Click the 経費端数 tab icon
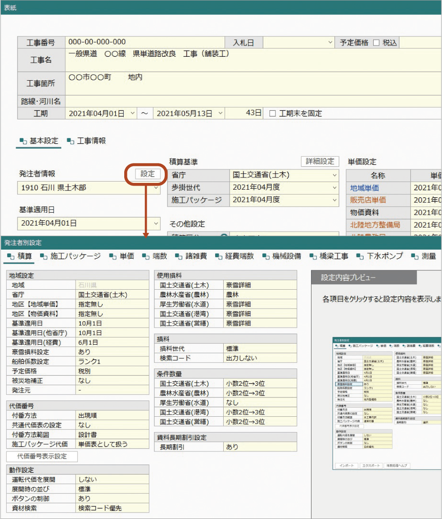Image resolution: width=442 pixels, height=519 pixels. pos(218,256)
